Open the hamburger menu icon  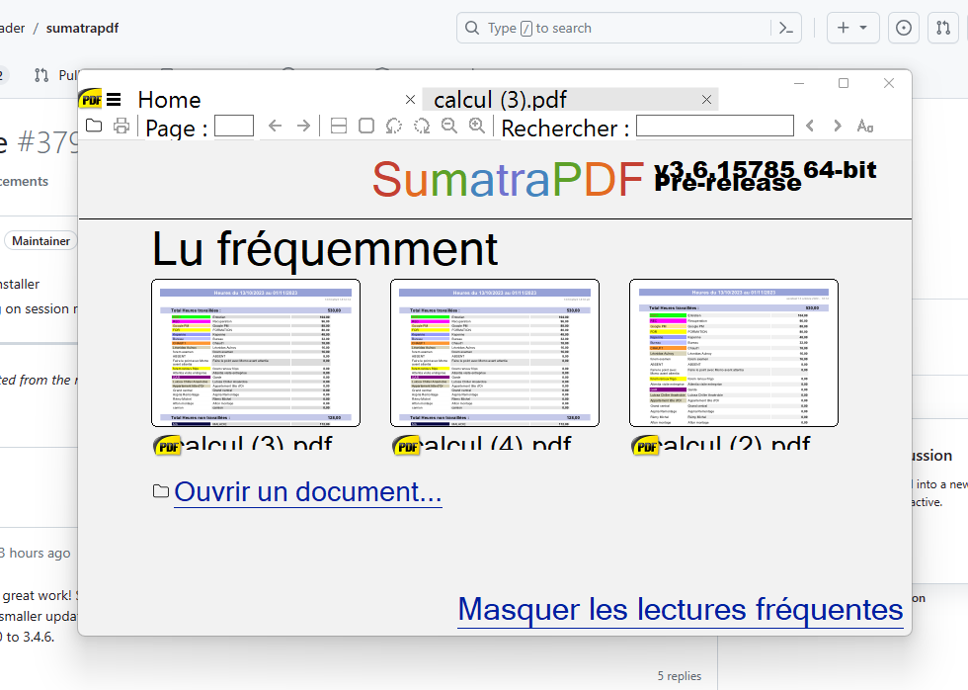point(116,99)
